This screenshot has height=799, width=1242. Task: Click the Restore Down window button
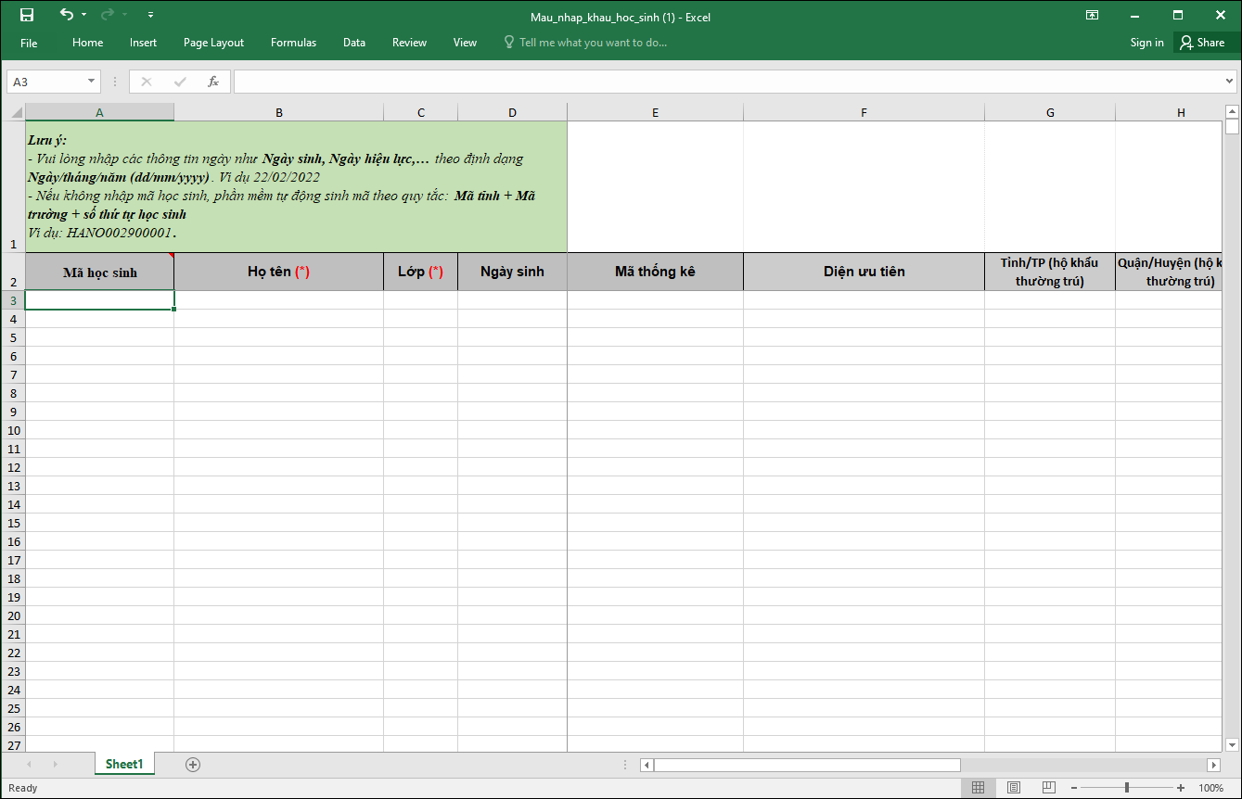click(x=1178, y=15)
